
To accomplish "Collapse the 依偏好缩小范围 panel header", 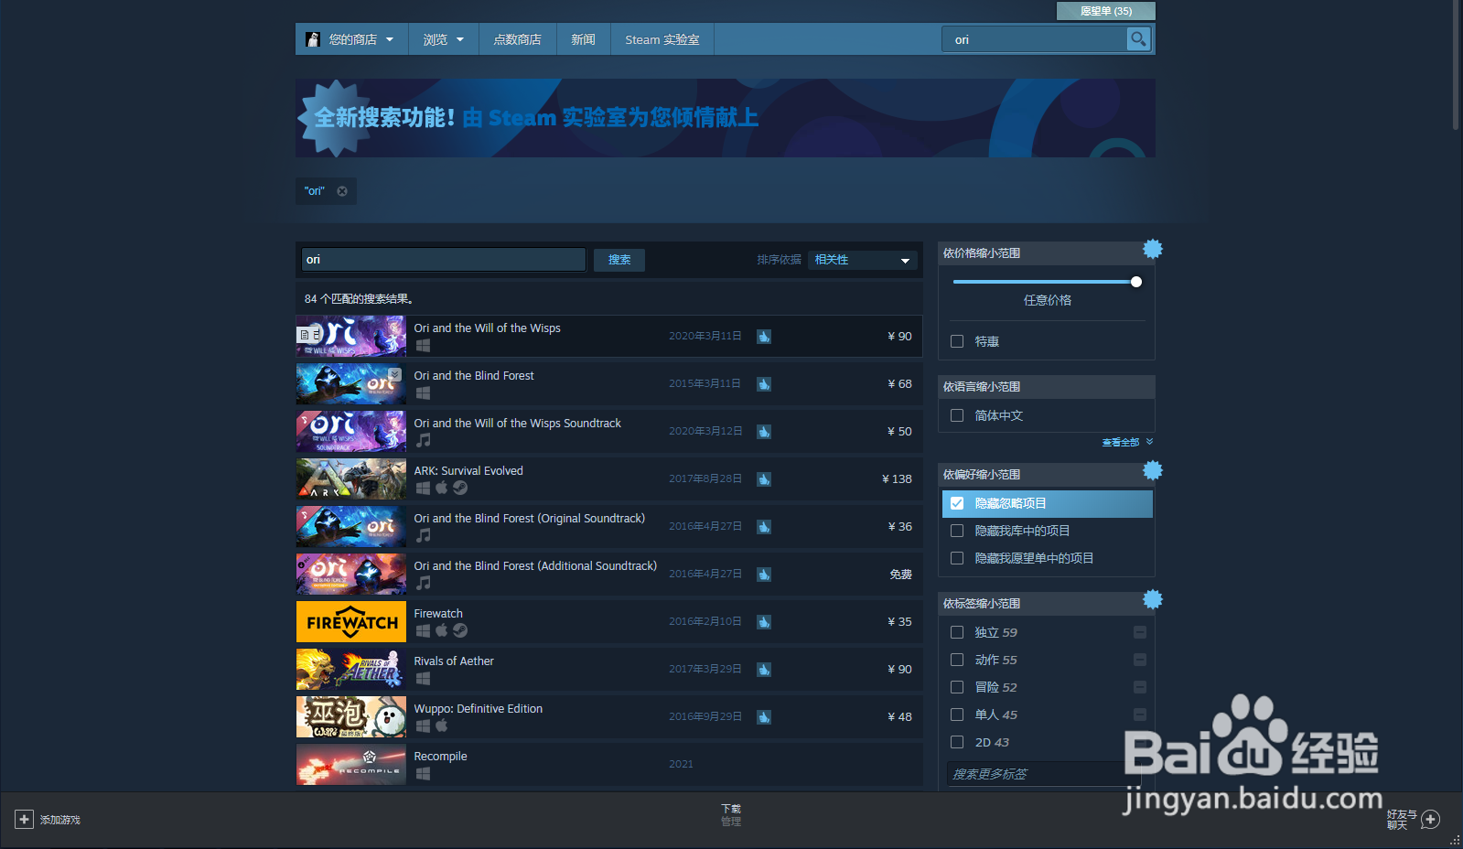I will point(1047,475).
